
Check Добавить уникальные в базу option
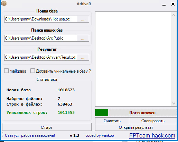pyautogui.click(x=32, y=71)
